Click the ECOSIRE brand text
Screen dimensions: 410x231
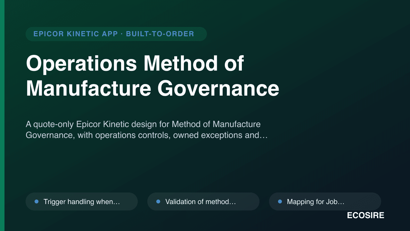pyautogui.click(x=365, y=216)
